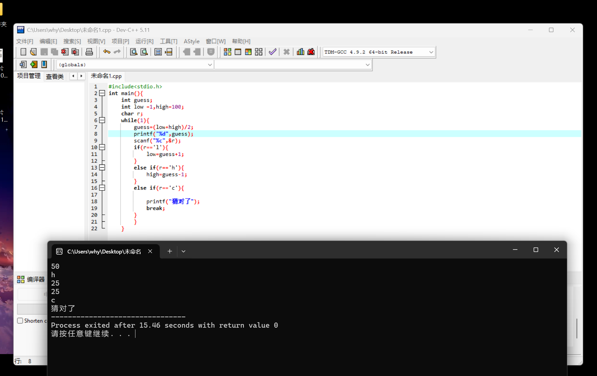Toggle the Shorten compiler paths checkbox
597x376 pixels.
[20, 321]
